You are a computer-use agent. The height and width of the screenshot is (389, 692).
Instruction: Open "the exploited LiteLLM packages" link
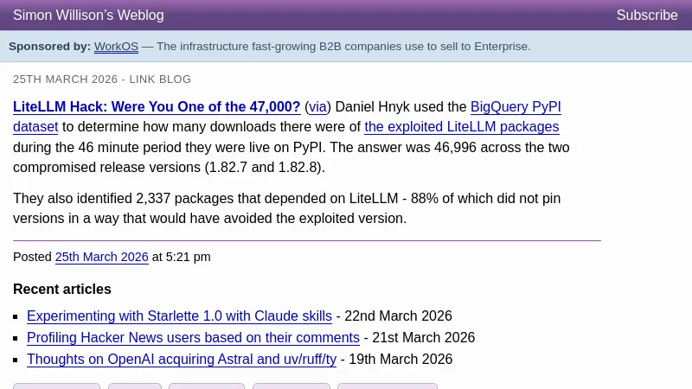[x=461, y=127]
